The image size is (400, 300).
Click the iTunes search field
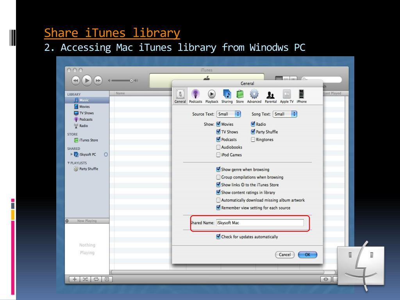point(321,79)
